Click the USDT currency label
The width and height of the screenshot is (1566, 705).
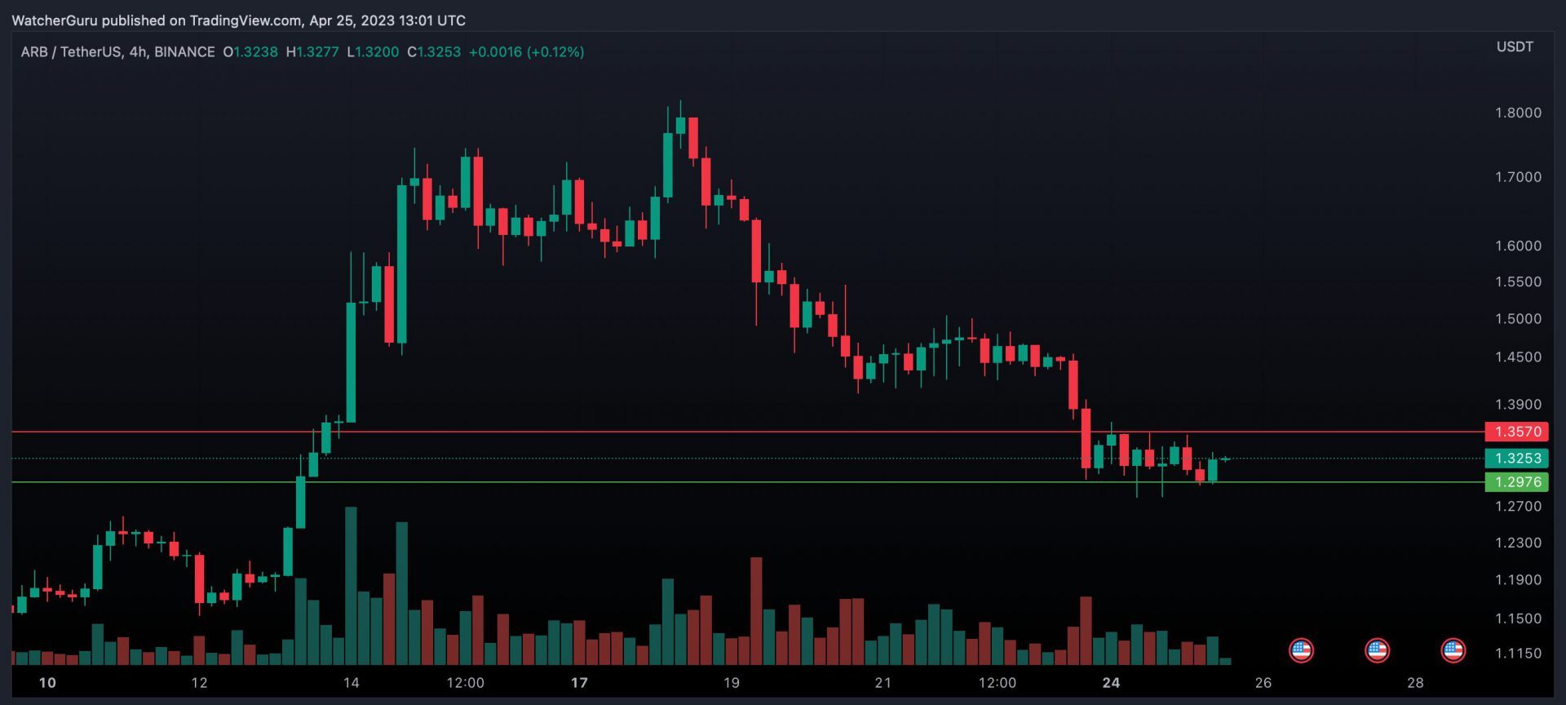1515,47
